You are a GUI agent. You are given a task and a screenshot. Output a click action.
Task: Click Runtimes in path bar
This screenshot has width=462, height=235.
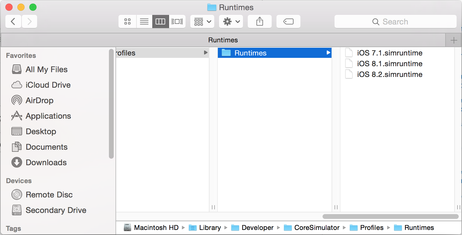[414, 228]
